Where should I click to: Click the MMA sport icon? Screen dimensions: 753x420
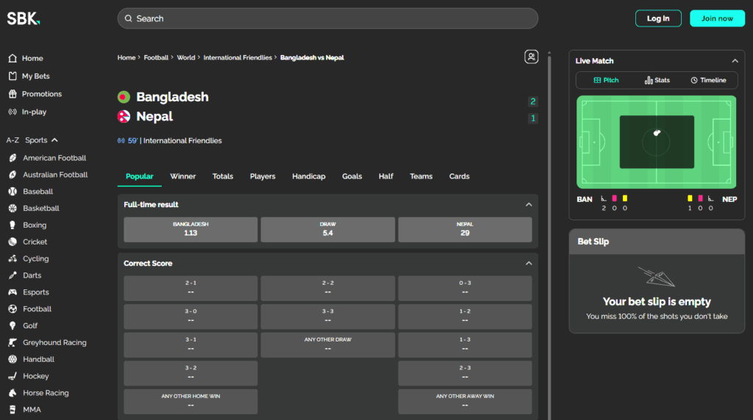(13, 410)
